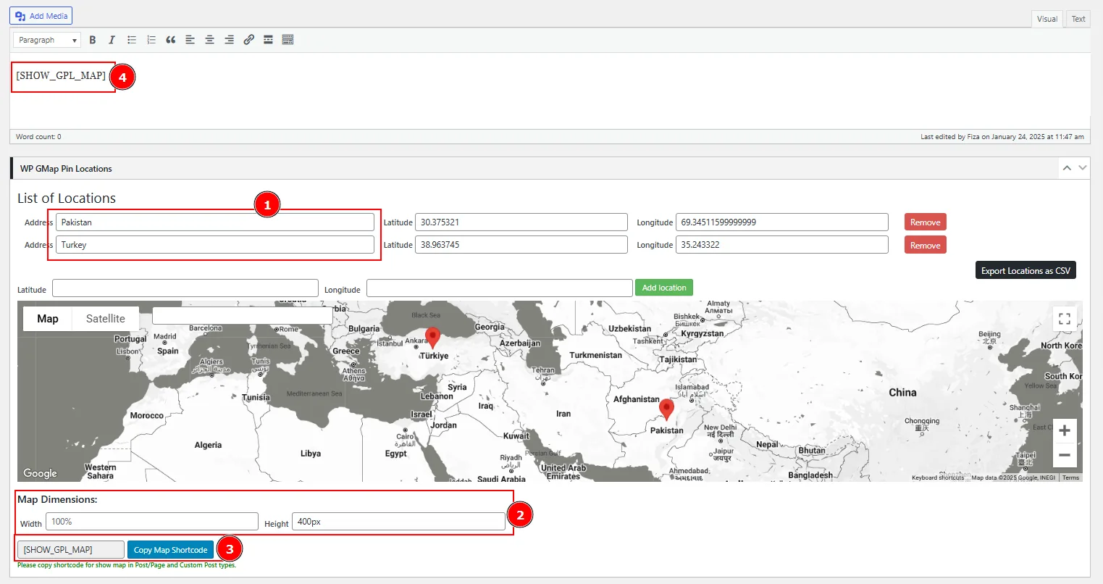1103x584 pixels.
Task: Click the map search box
Action: (x=243, y=315)
